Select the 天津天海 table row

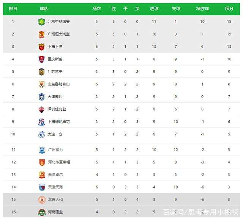[x=121, y=187]
